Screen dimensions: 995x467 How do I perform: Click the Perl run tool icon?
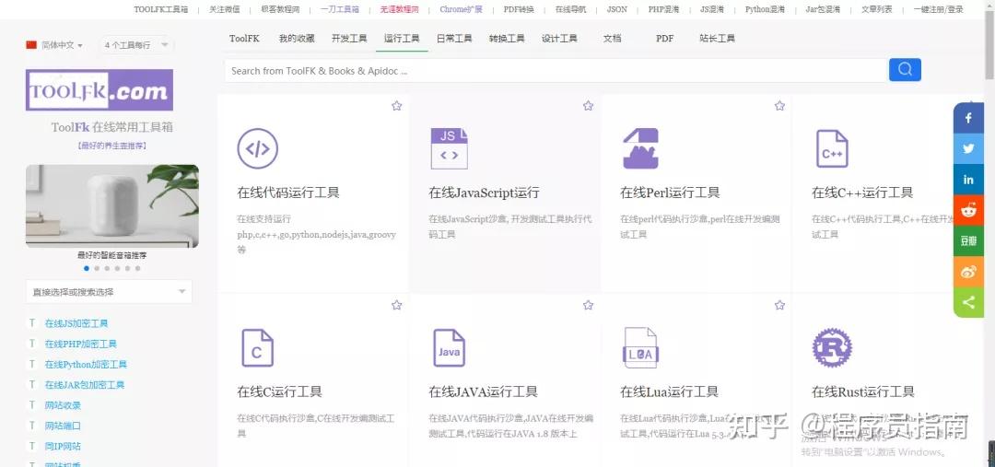coord(641,148)
